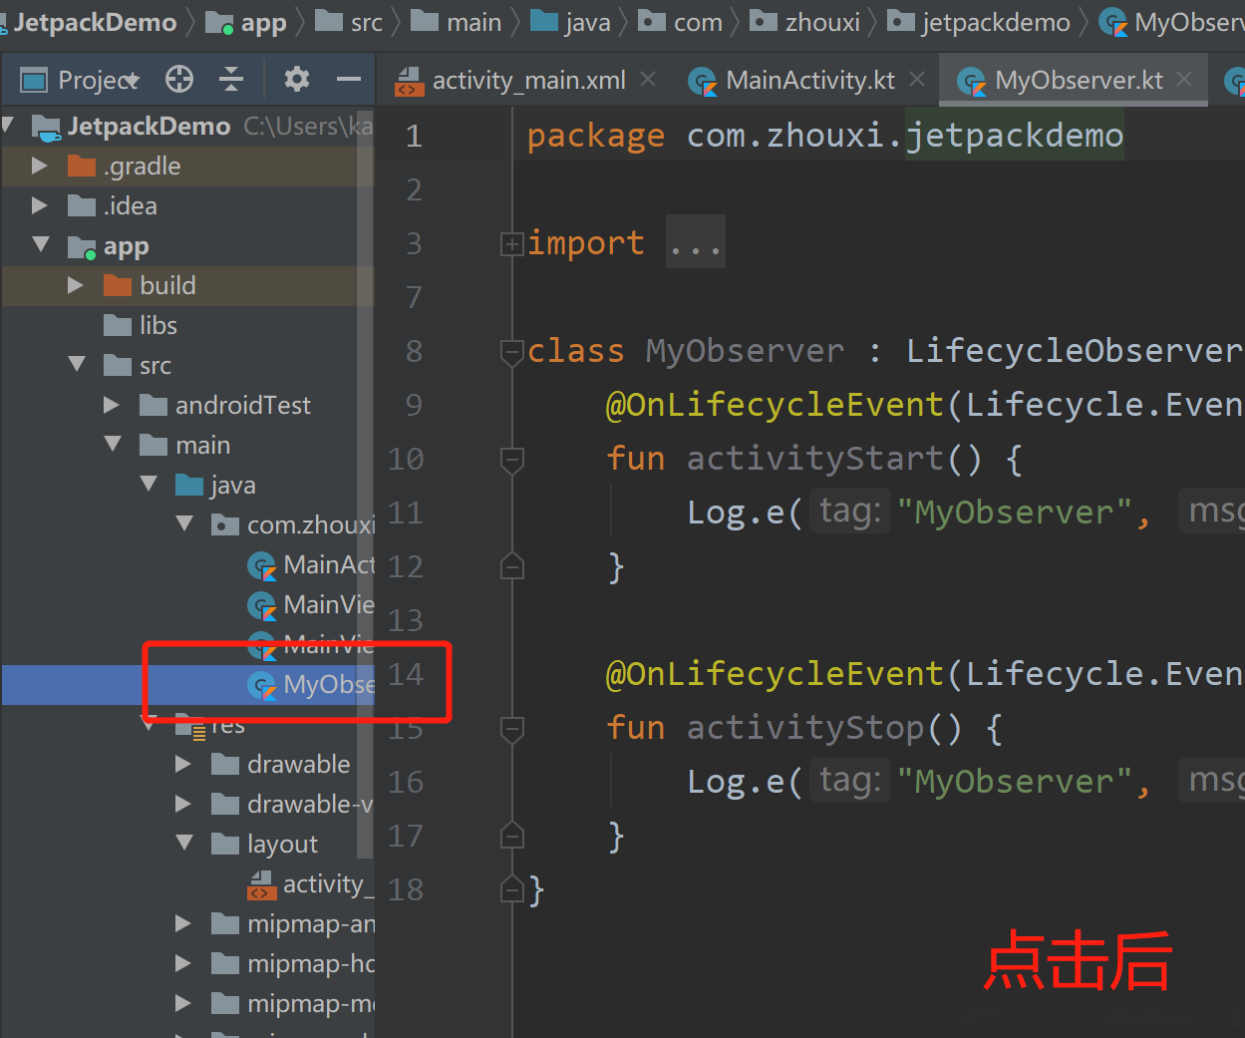The image size is (1245, 1038).
Task: Collapse the main folder arrow
Action: tap(113, 444)
